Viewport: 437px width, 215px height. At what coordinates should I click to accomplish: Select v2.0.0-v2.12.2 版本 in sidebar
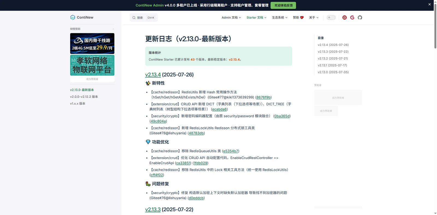(84, 97)
